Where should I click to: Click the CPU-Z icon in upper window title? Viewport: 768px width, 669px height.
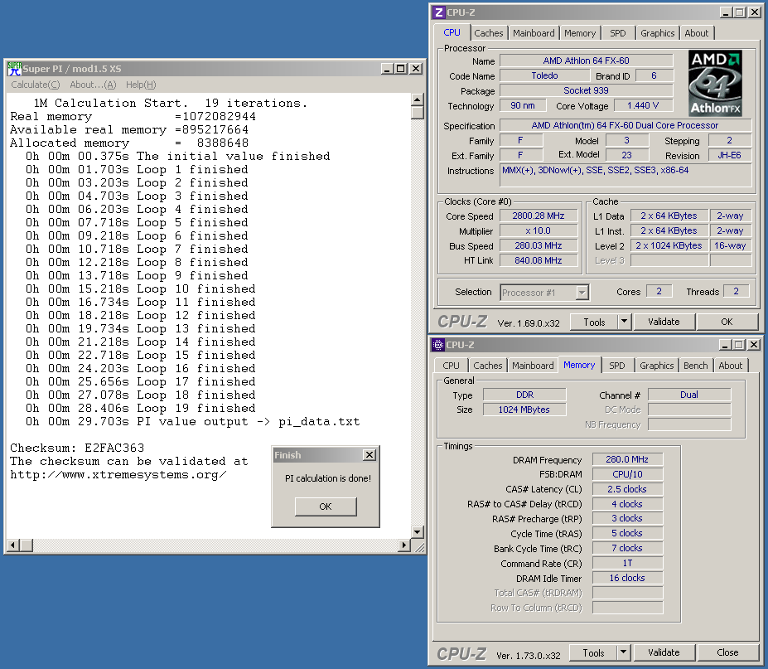coord(438,12)
